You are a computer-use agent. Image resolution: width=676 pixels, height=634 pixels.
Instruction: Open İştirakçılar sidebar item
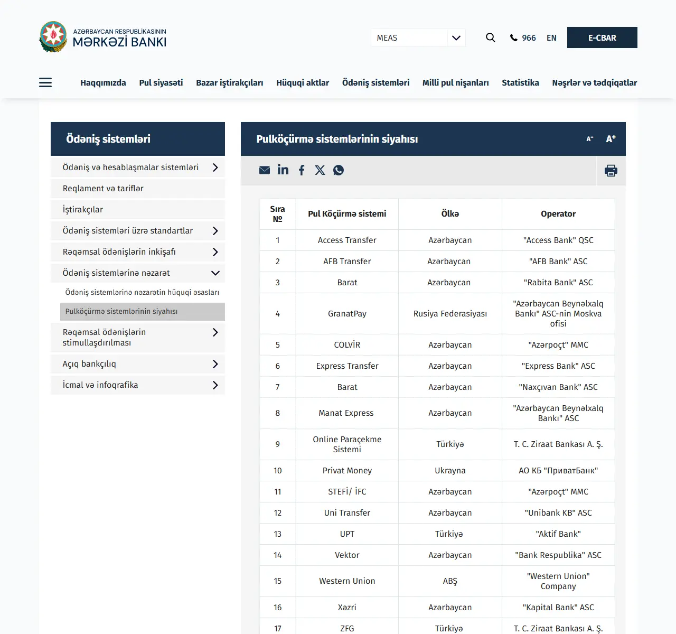pyautogui.click(x=138, y=210)
